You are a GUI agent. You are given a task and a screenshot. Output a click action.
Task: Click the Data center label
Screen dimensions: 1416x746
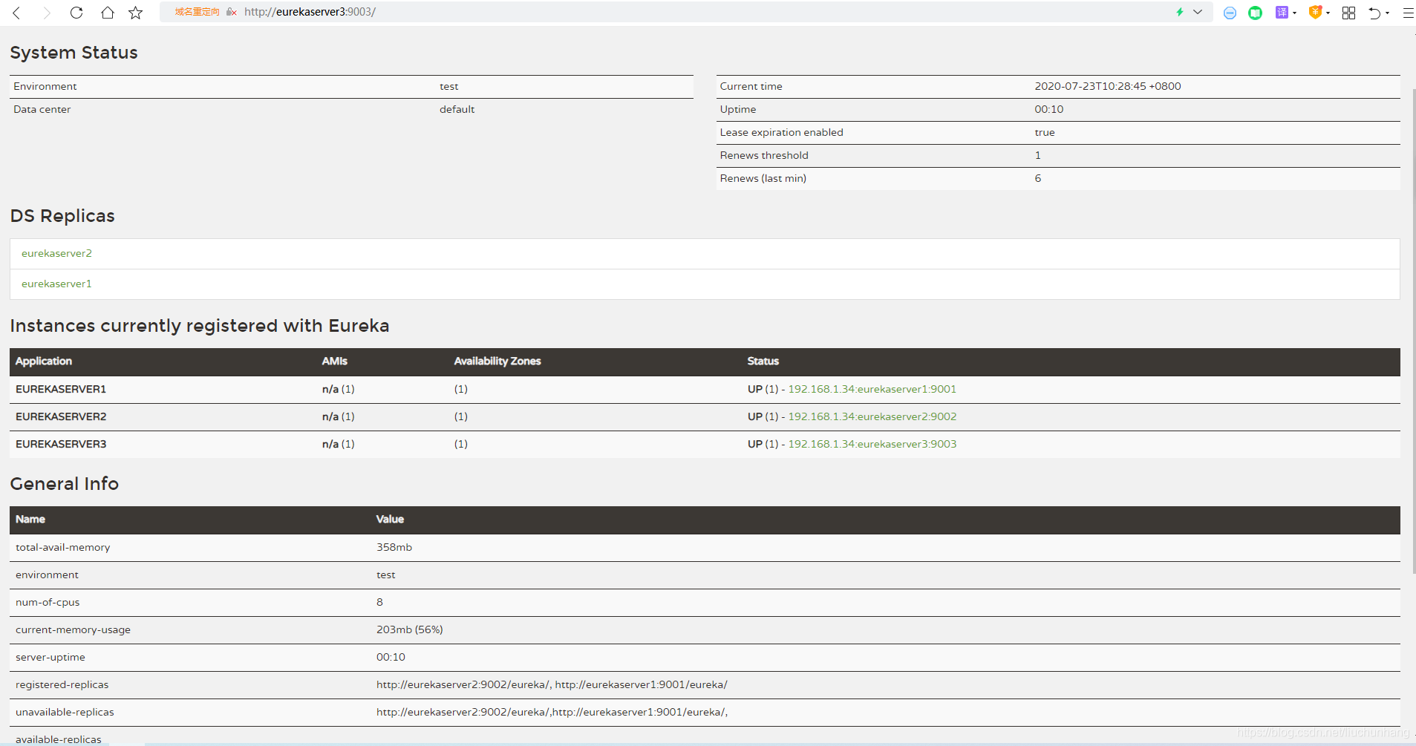pyautogui.click(x=42, y=109)
